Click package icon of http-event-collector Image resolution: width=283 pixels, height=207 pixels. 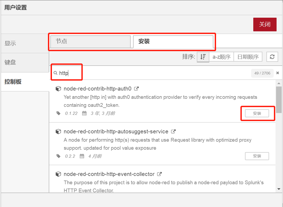coord(58,174)
